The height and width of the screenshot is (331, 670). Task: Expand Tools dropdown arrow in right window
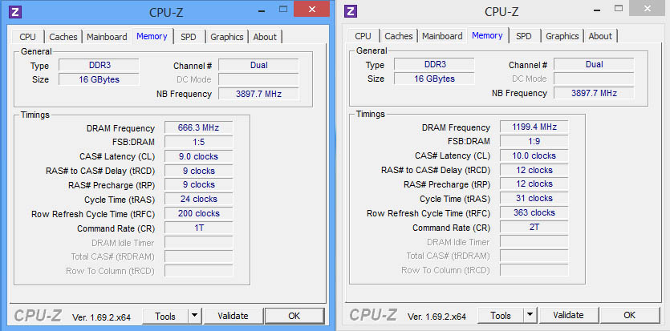530,315
